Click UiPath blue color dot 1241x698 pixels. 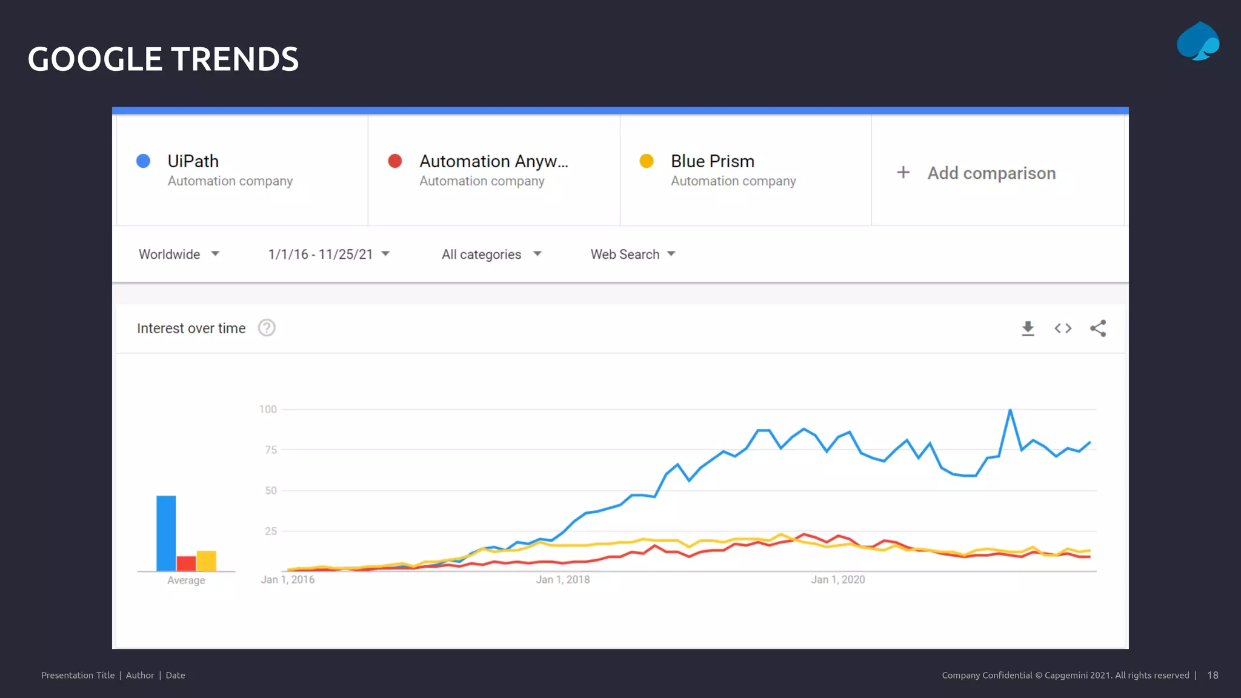144,161
